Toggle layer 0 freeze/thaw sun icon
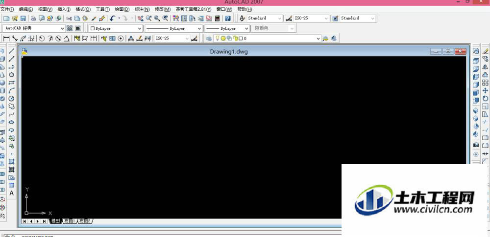This screenshot has width=490, height=237. (x=223, y=38)
